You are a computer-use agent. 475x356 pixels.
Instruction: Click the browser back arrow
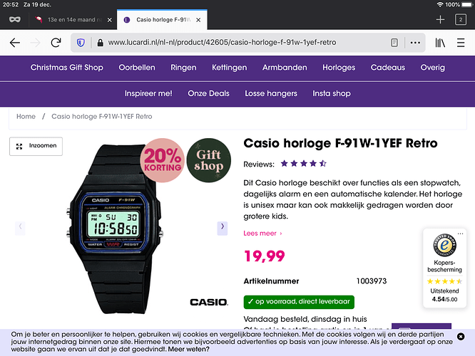coord(14,43)
